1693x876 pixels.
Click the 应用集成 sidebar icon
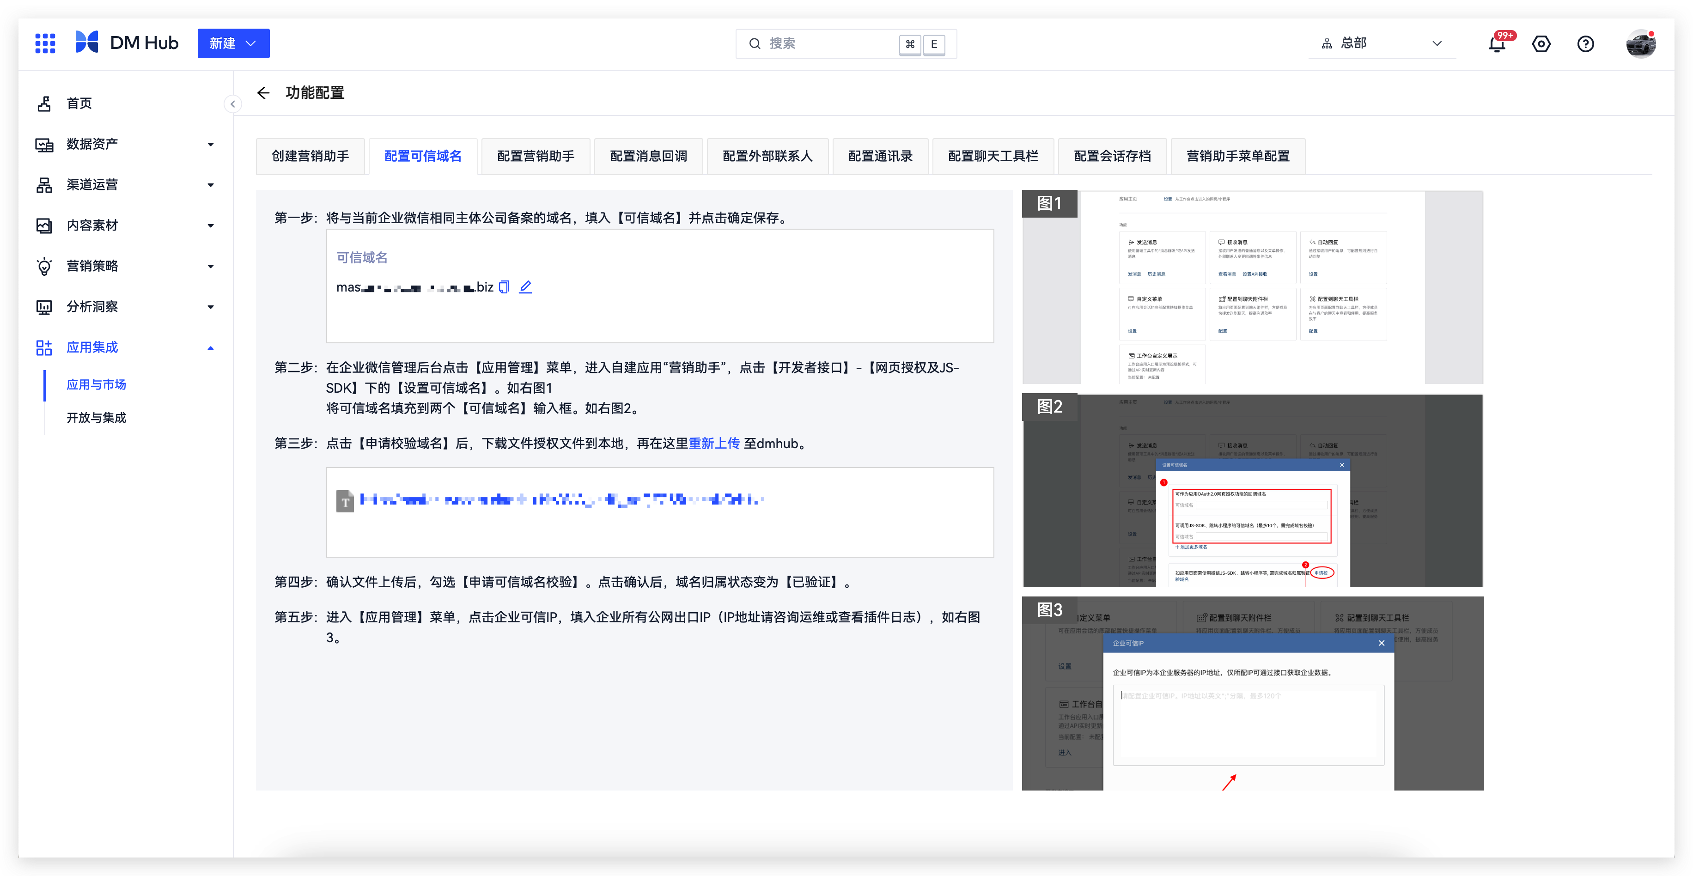tap(44, 347)
